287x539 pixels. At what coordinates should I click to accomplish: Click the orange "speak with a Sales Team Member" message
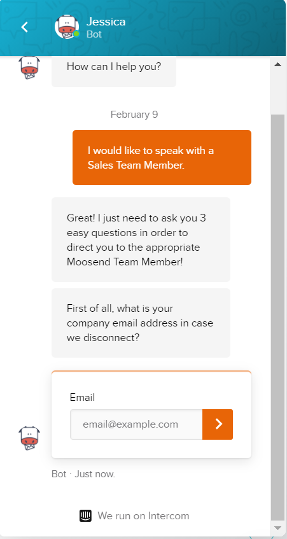tap(162, 157)
